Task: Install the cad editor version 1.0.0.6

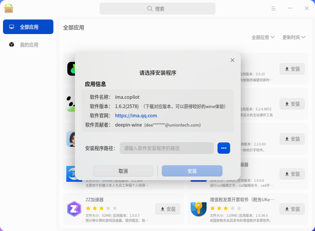Action: (x=292, y=174)
